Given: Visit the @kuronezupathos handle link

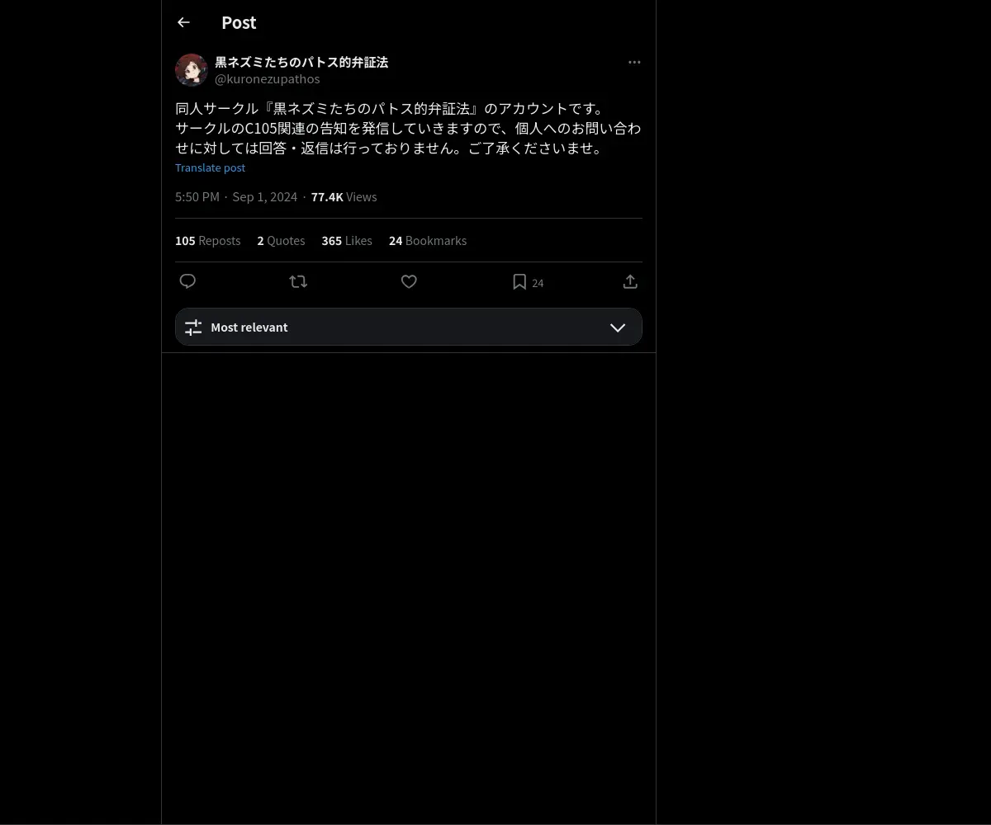Looking at the screenshot, I should 268,79.
